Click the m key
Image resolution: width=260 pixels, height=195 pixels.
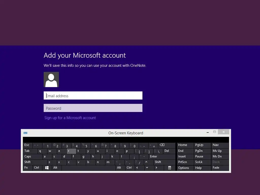pyautogui.click(x=110, y=162)
